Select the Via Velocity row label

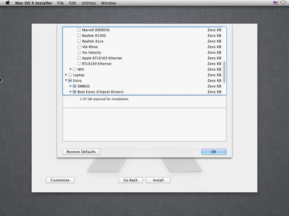pyautogui.click(x=92, y=53)
